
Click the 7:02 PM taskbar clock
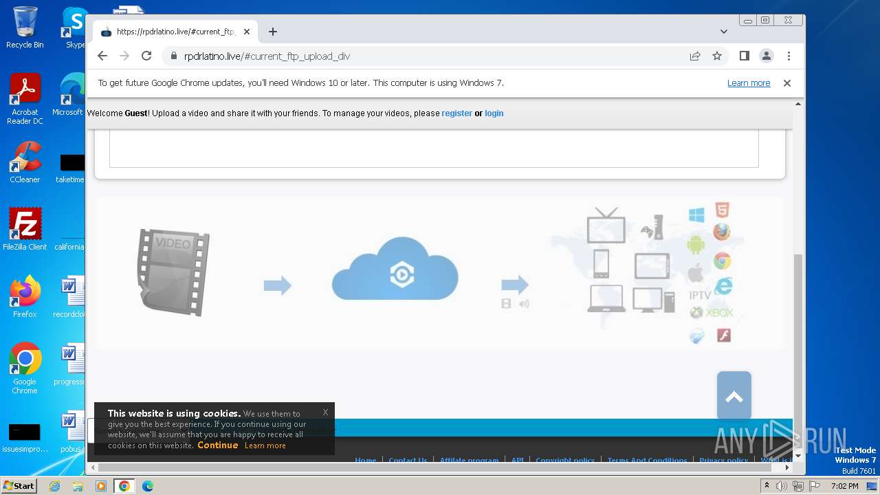[844, 486]
